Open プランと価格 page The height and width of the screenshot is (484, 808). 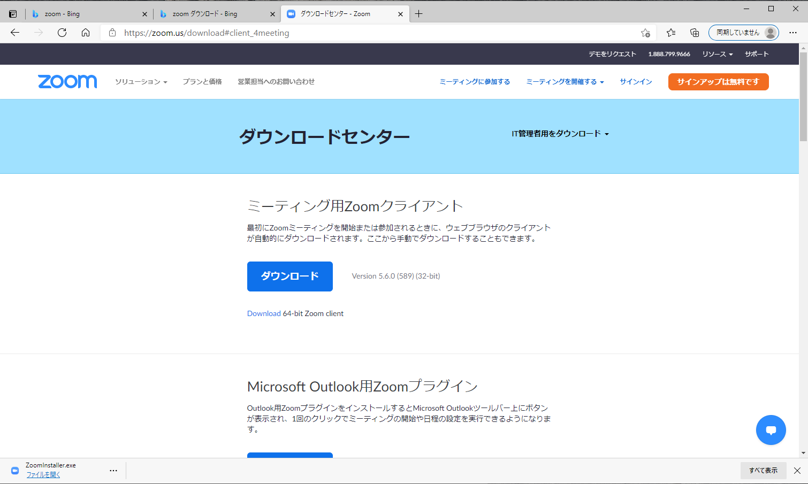click(202, 82)
